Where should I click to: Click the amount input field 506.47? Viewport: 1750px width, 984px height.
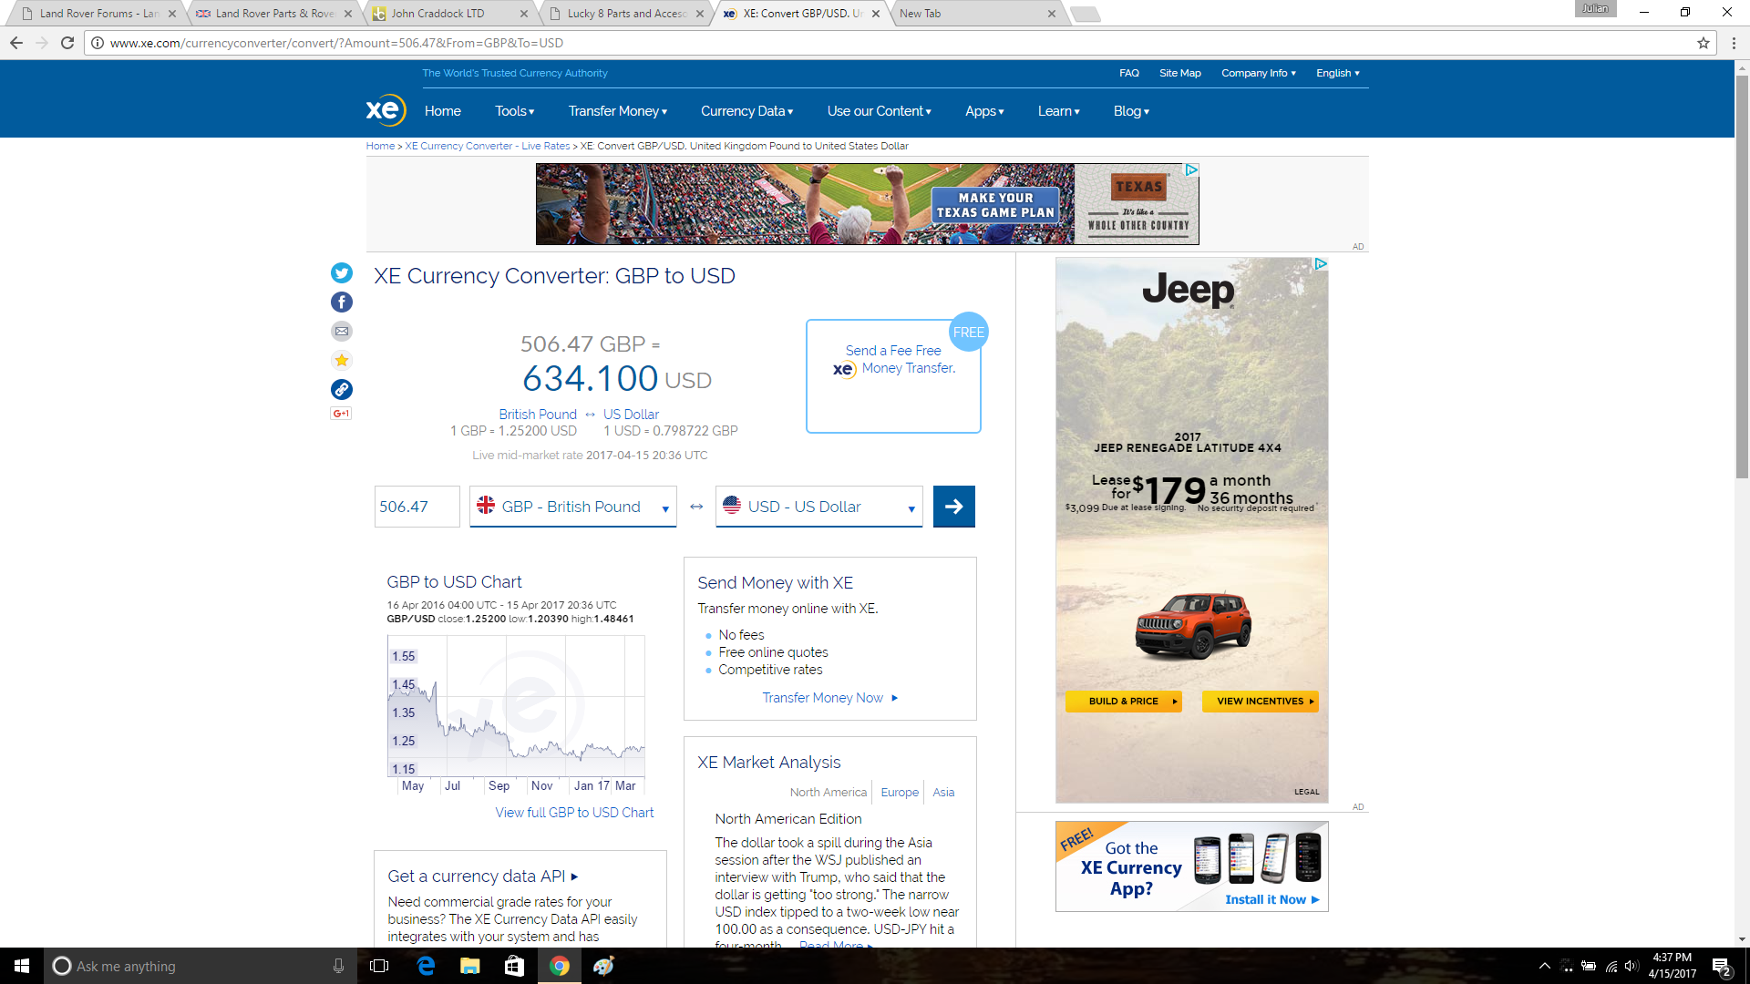click(x=417, y=507)
